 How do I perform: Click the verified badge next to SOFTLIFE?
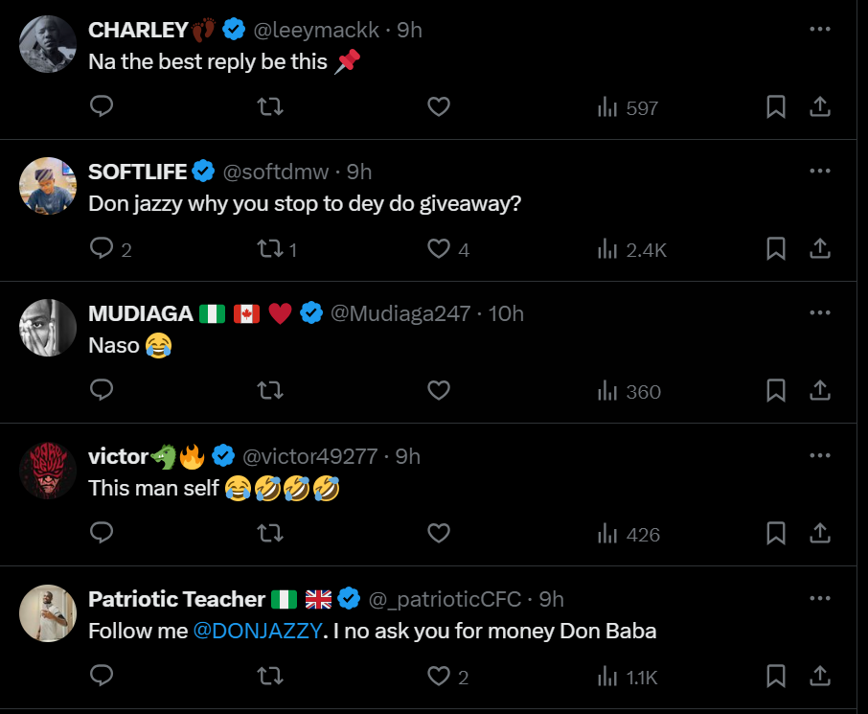[202, 172]
